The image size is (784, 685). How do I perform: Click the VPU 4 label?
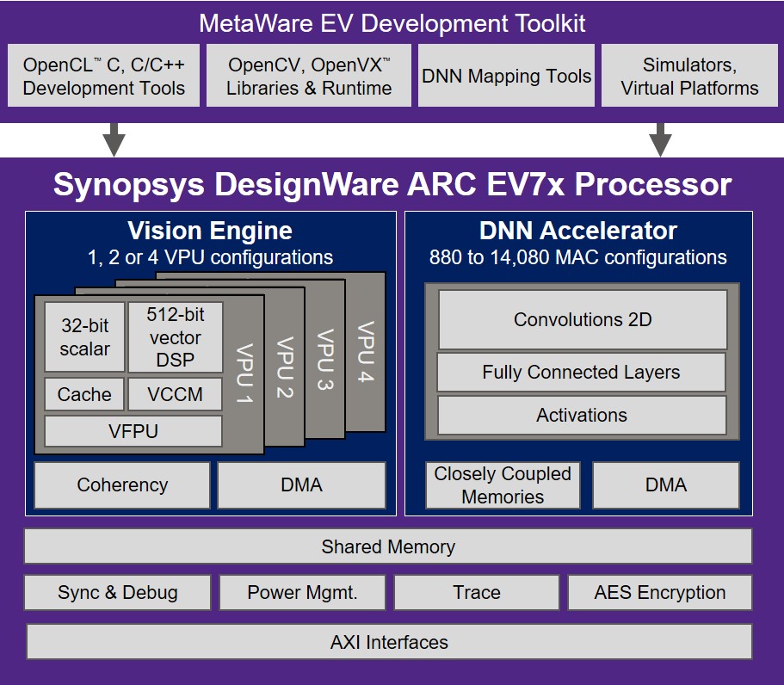click(366, 351)
